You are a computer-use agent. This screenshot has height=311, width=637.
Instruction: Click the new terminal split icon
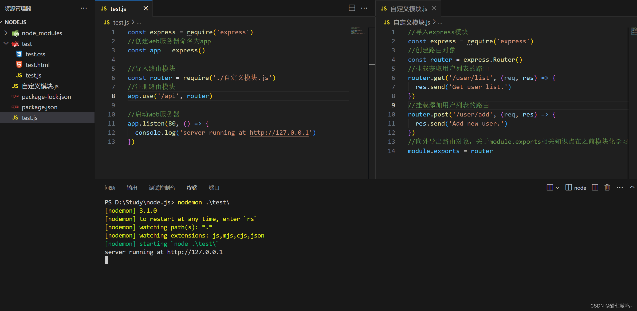(x=550, y=187)
